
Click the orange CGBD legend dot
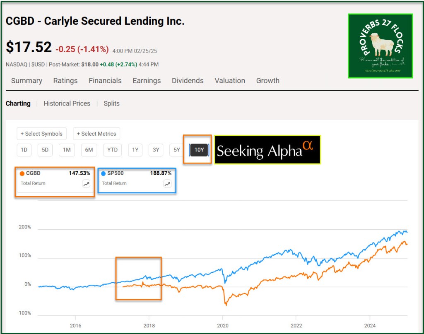coord(22,173)
